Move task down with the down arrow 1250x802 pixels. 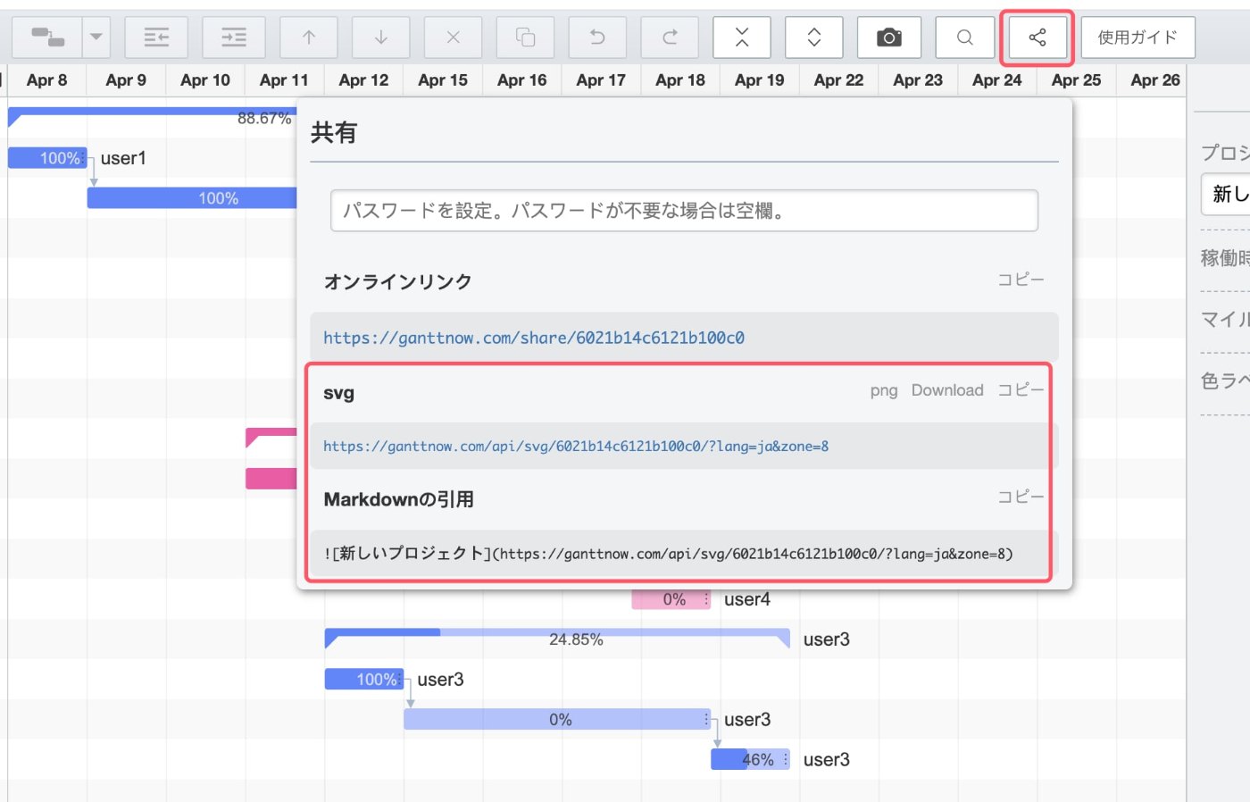pyautogui.click(x=381, y=38)
